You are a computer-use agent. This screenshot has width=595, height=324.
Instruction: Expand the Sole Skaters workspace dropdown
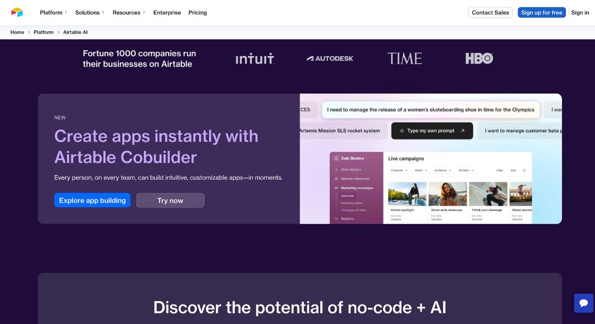[x=366, y=158]
